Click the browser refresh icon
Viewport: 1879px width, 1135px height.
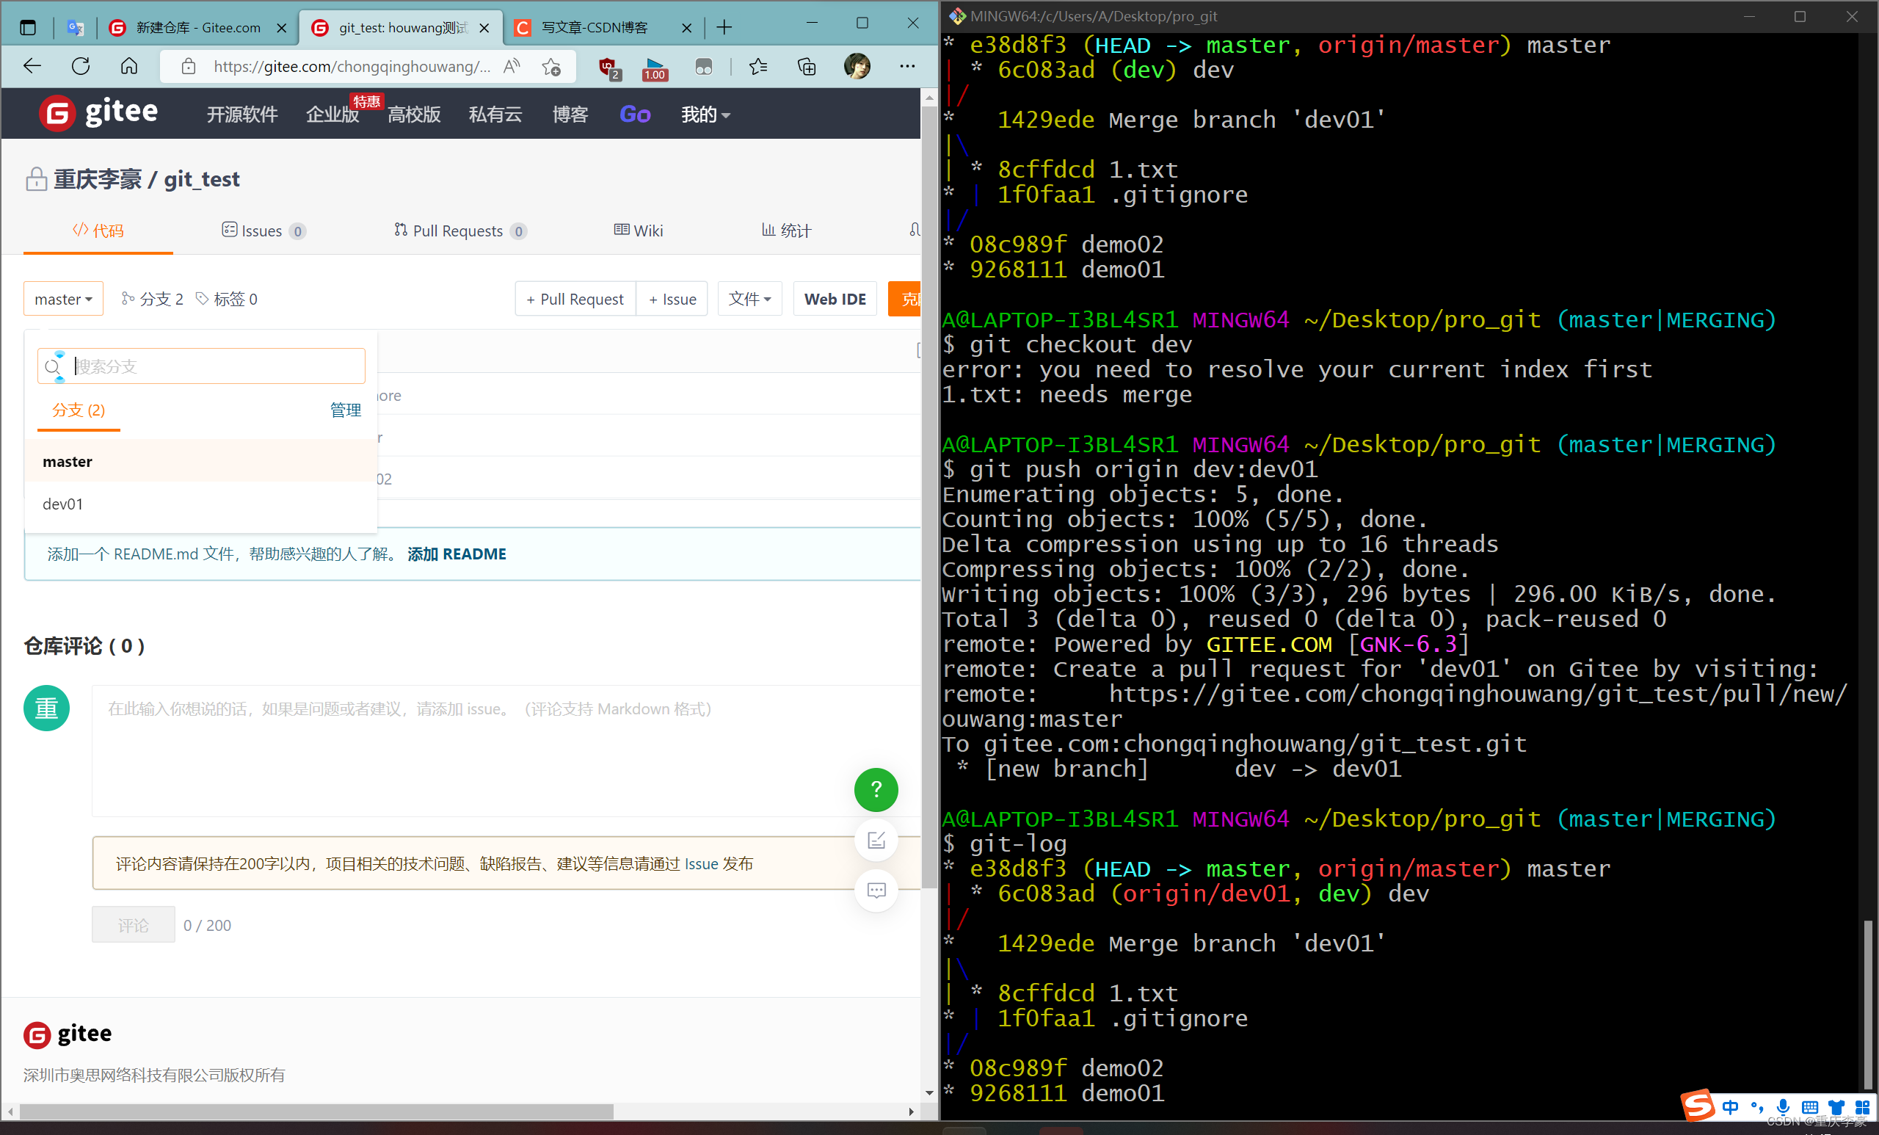81,66
